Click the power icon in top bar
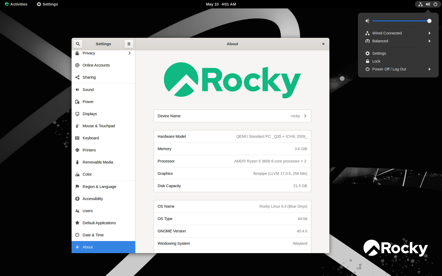Screen dimensions: 442x276 pyautogui.click(x=435, y=4)
